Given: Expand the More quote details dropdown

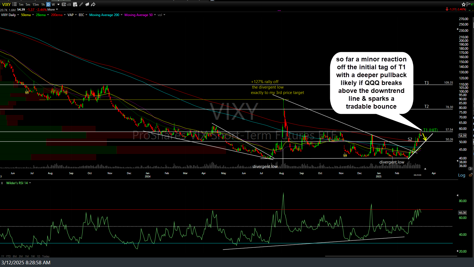Looking at the screenshot, I should [53, 10].
